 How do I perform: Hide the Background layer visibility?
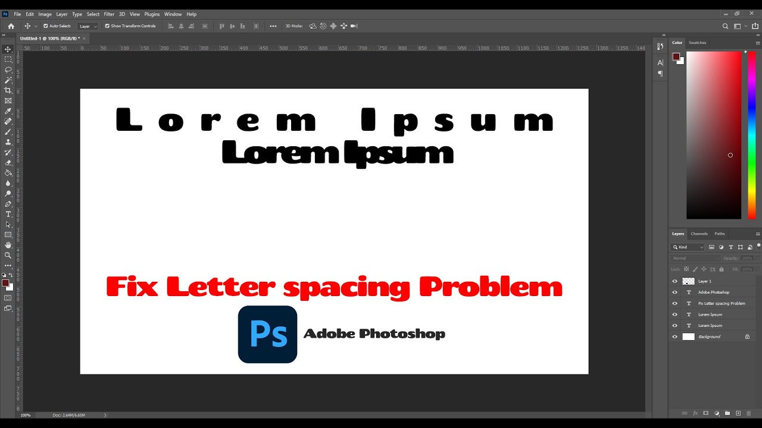click(x=674, y=337)
